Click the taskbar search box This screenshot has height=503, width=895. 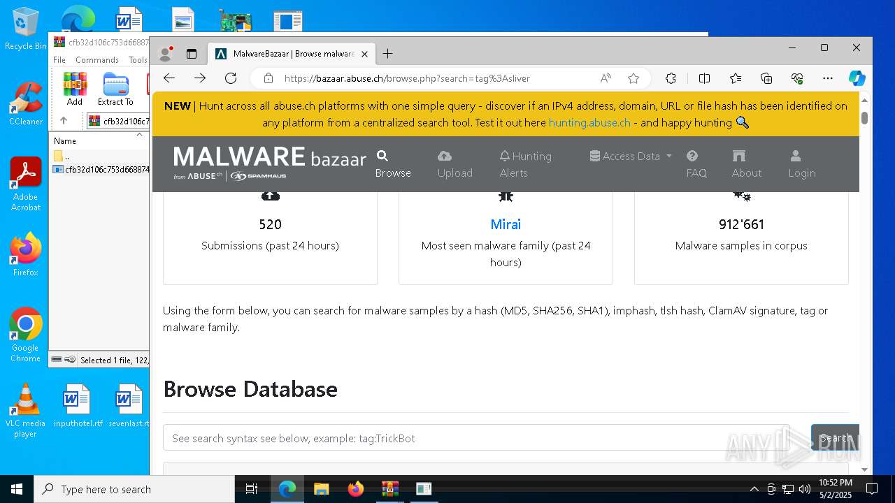(x=134, y=489)
